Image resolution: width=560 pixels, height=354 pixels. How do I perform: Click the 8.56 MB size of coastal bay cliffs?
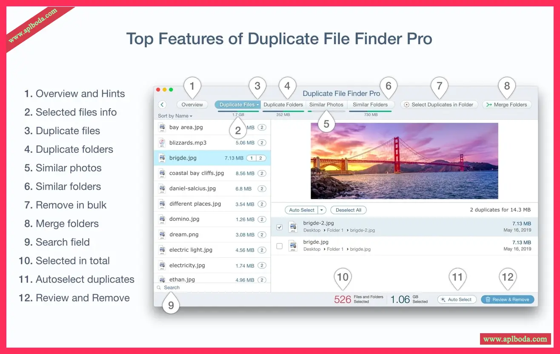tap(245, 174)
